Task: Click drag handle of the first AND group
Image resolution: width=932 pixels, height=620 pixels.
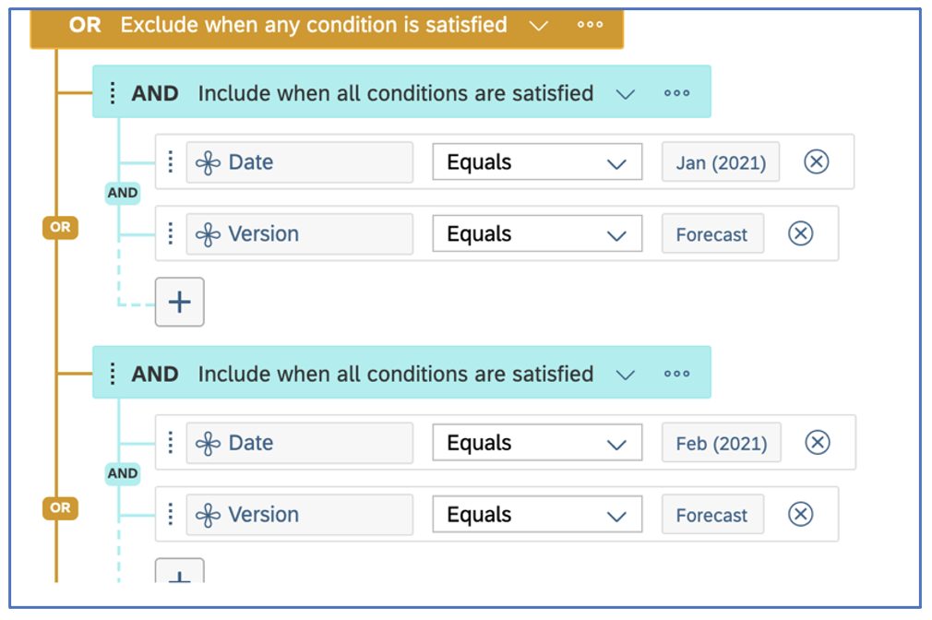Action: [x=113, y=93]
